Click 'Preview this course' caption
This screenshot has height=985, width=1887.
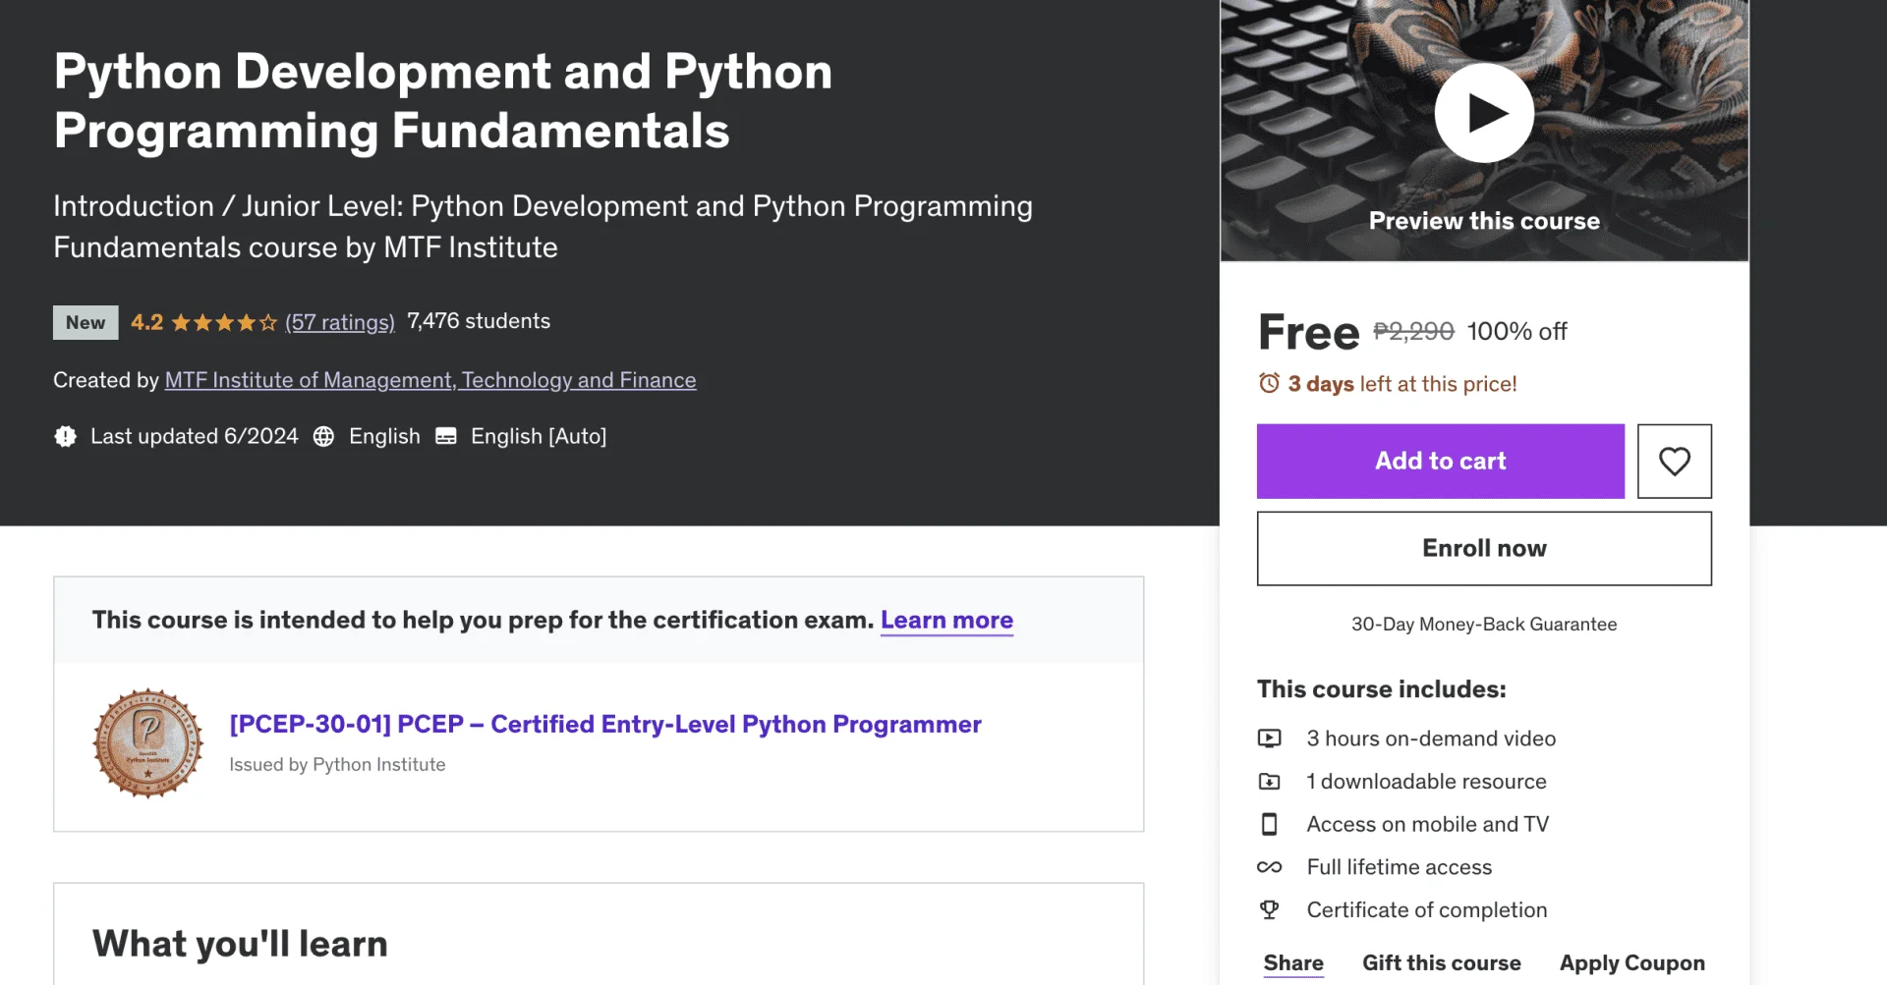click(x=1484, y=221)
